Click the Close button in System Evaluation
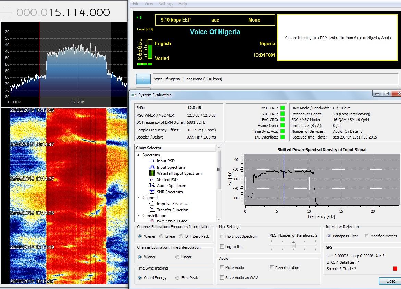The image size is (401, 289). pos(390,281)
